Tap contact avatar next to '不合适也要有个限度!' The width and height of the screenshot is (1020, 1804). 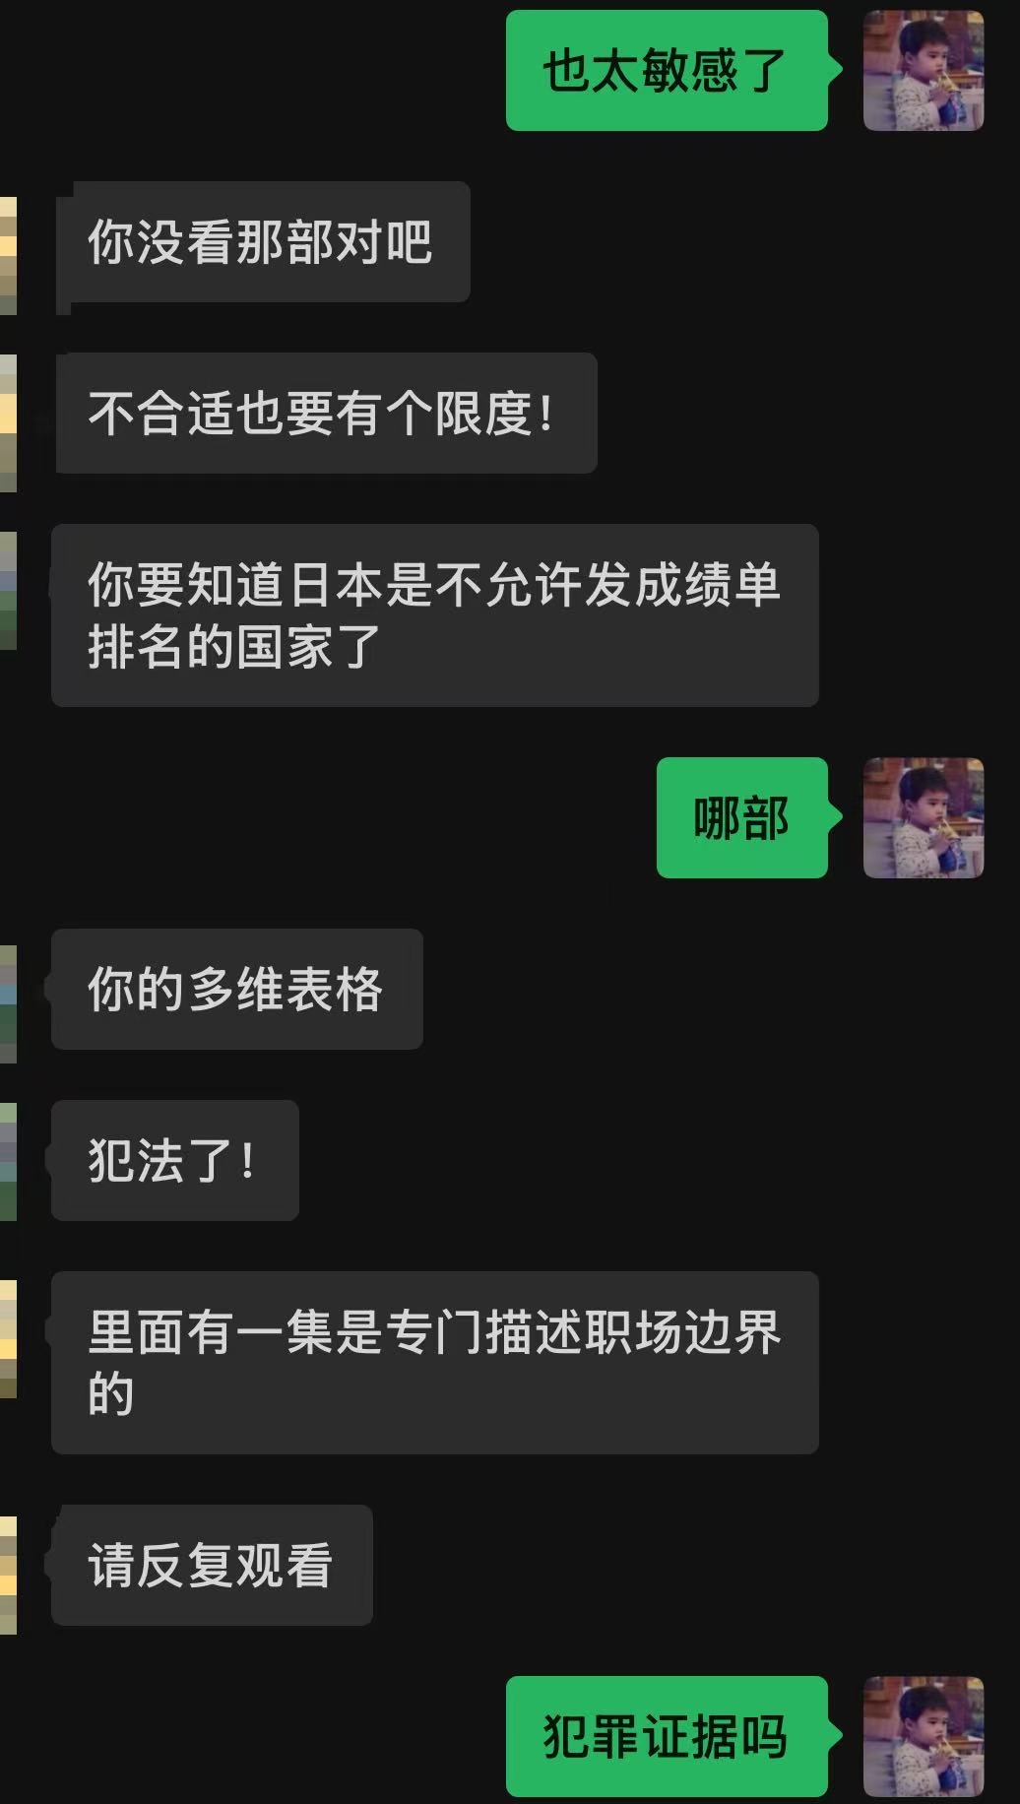pos(8,423)
